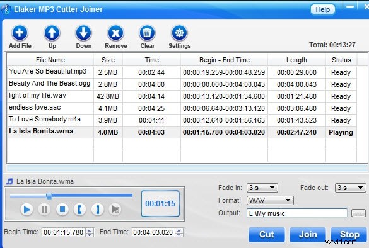
Task: Click the Begin Time field
Action: pos(63,232)
